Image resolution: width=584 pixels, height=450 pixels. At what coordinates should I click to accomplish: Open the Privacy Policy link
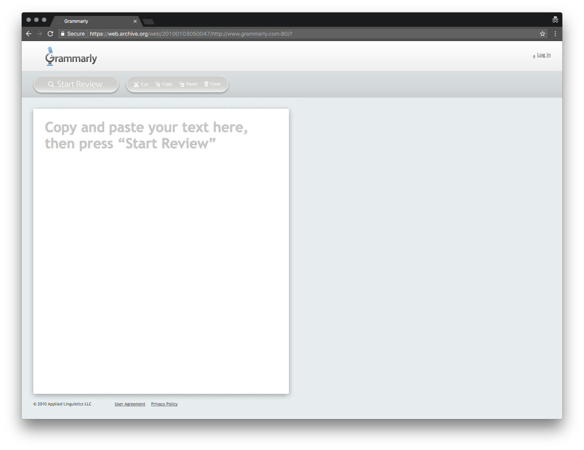(164, 404)
